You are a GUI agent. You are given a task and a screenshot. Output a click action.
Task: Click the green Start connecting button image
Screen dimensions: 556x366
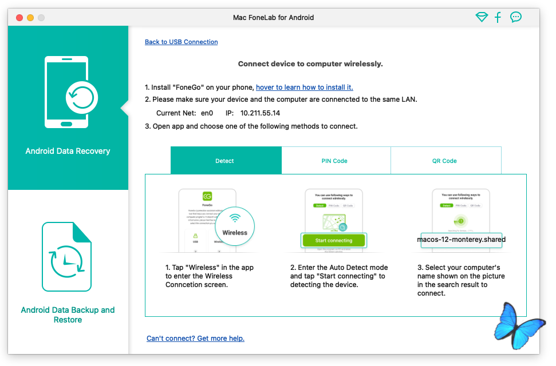[x=333, y=240]
